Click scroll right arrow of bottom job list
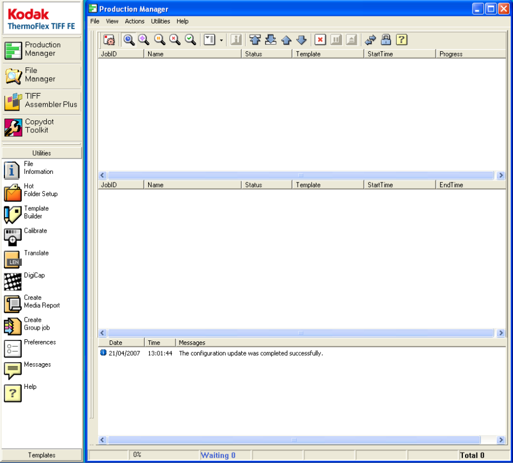This screenshot has width=513, height=463. [500, 333]
